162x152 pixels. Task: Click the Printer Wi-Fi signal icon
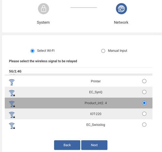tap(12, 82)
